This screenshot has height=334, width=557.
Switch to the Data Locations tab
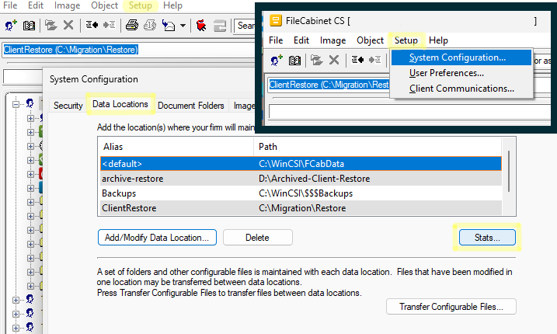(120, 104)
